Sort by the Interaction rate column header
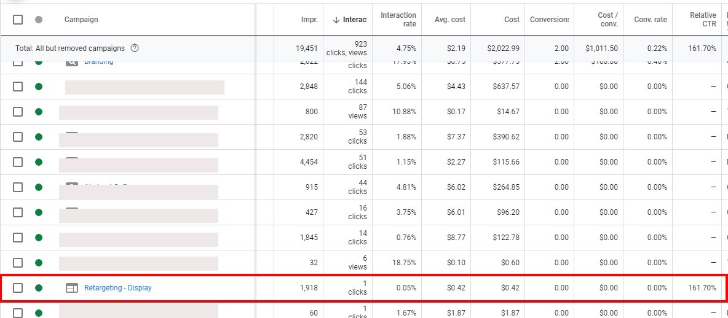Image resolution: width=728 pixels, height=318 pixels. [398, 20]
